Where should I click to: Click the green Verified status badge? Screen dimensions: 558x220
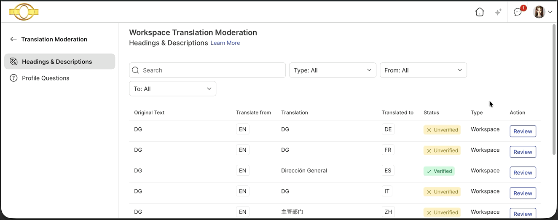tap(439, 171)
